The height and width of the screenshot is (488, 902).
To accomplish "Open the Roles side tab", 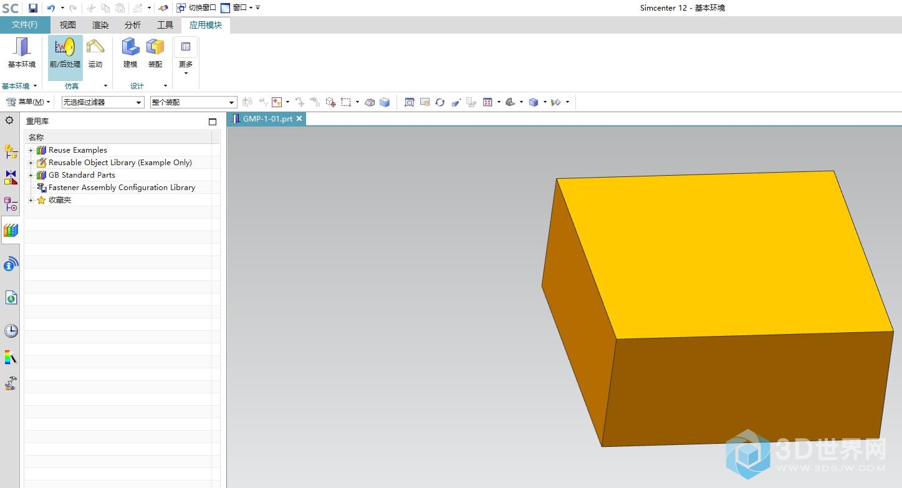I will [11, 383].
